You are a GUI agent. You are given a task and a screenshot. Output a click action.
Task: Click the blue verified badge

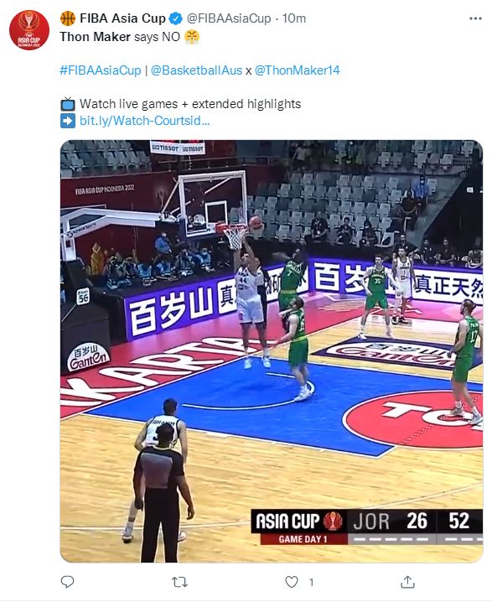[x=176, y=18]
